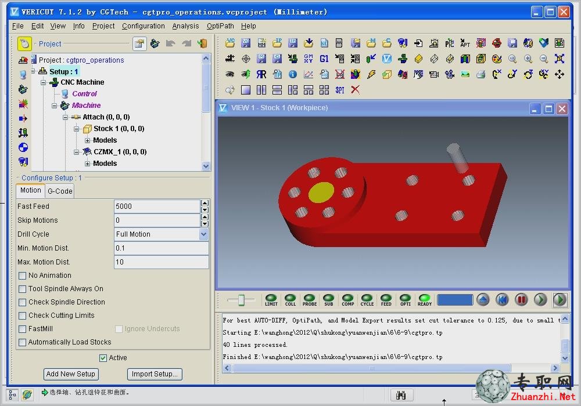
Task: Click the fit-to-view blue arrows icon
Action: [559, 59]
